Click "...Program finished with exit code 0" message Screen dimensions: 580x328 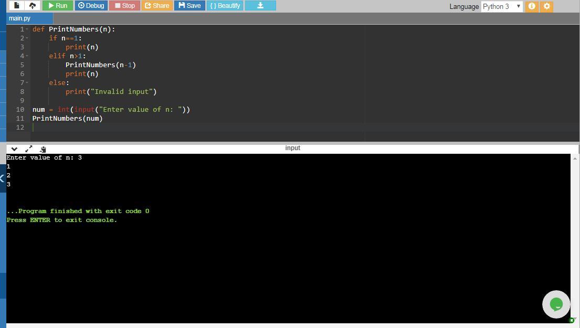coord(78,211)
